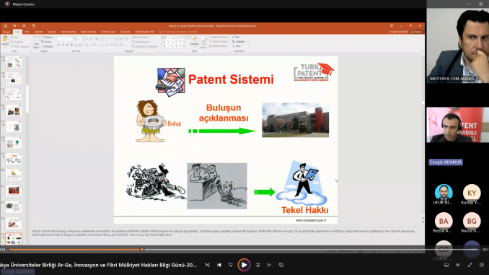Open the Ekle ribbon tab
The width and height of the screenshot is (489, 275).
coord(27,32)
